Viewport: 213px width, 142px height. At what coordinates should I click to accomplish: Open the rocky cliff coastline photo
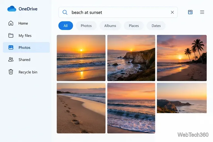[131, 58]
